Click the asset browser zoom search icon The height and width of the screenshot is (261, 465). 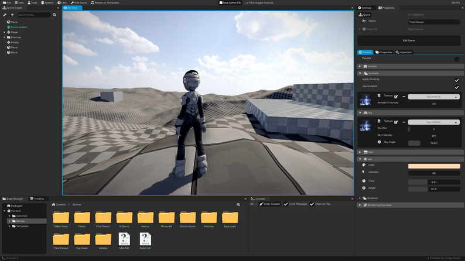click(x=238, y=205)
